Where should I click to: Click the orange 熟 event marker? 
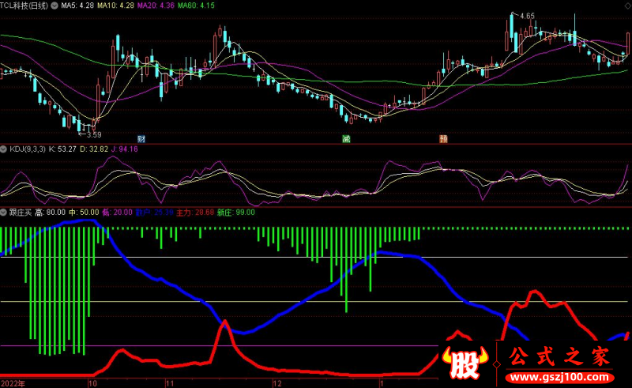tap(444, 139)
